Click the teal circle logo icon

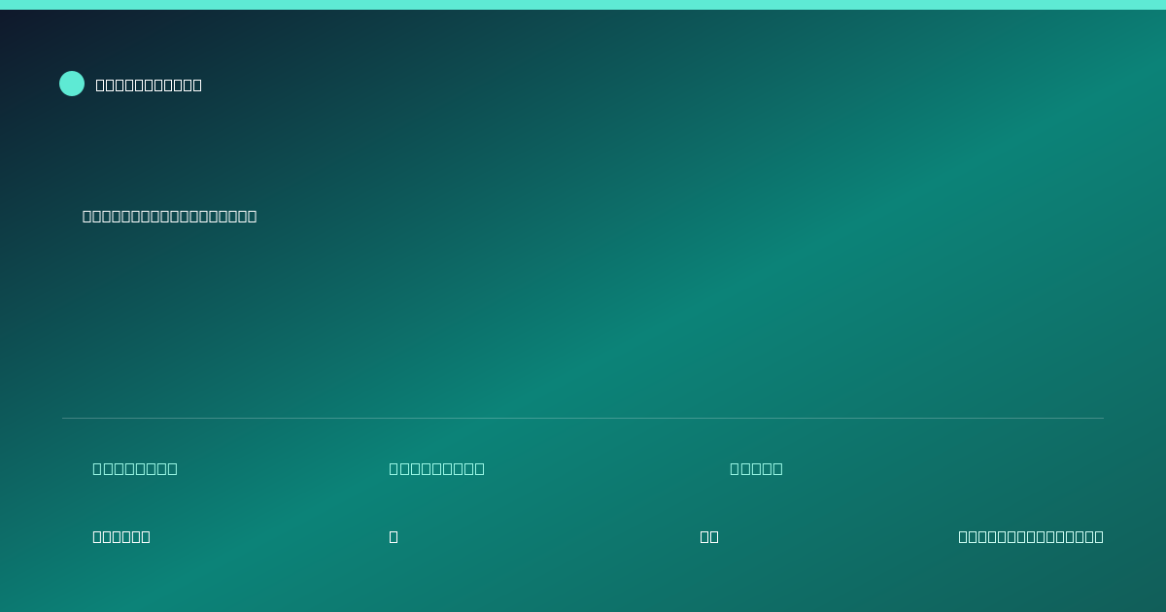pyautogui.click(x=72, y=84)
